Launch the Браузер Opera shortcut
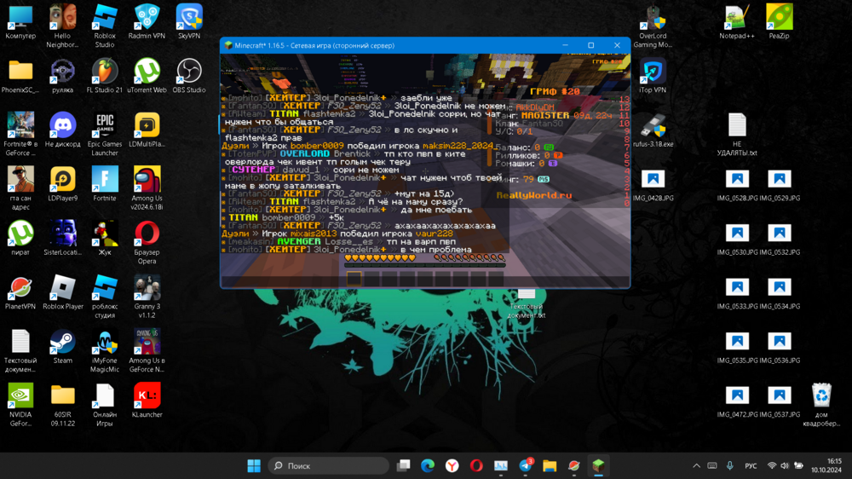The image size is (852, 479). click(x=147, y=241)
